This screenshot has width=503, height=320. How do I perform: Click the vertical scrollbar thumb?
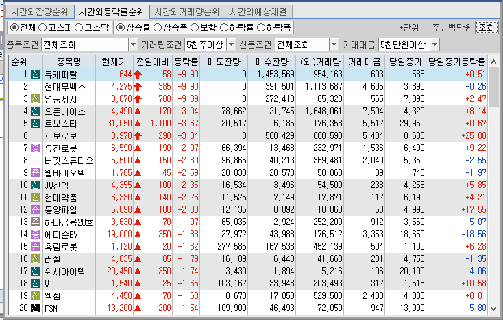tap(493, 86)
